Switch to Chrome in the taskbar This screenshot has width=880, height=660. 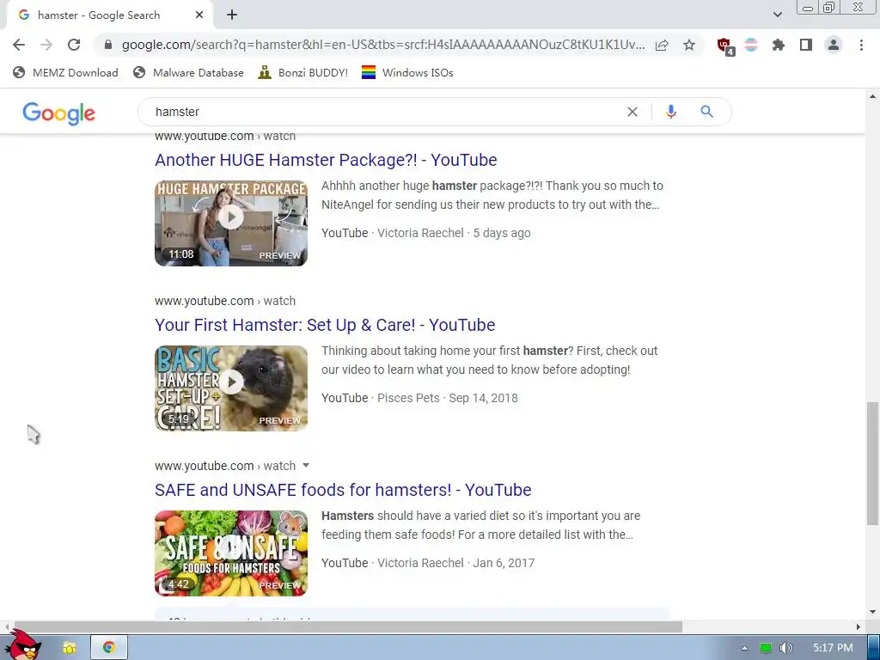point(109,648)
